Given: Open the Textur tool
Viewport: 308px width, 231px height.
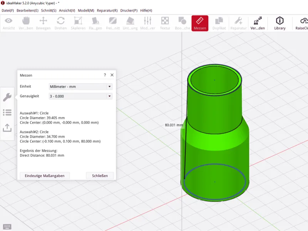Looking at the screenshot, I should click(x=165, y=23).
